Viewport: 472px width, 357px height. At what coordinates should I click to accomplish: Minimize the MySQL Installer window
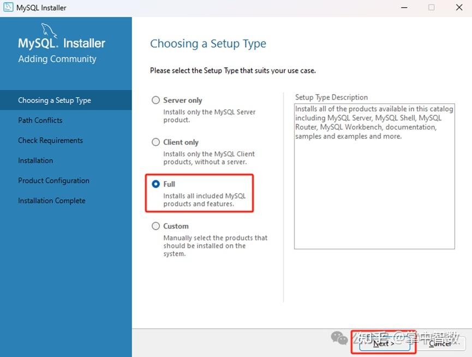[404, 8]
